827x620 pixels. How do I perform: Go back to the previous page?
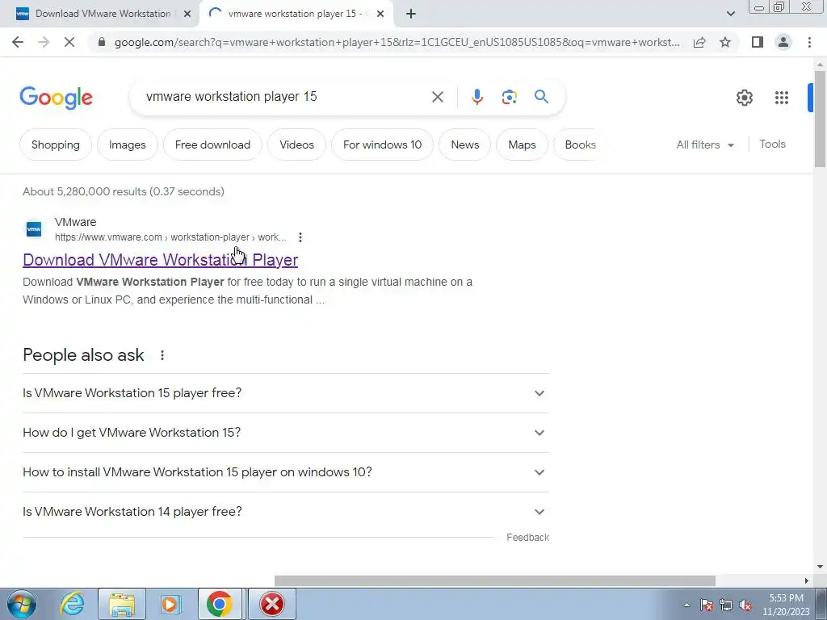tap(18, 42)
